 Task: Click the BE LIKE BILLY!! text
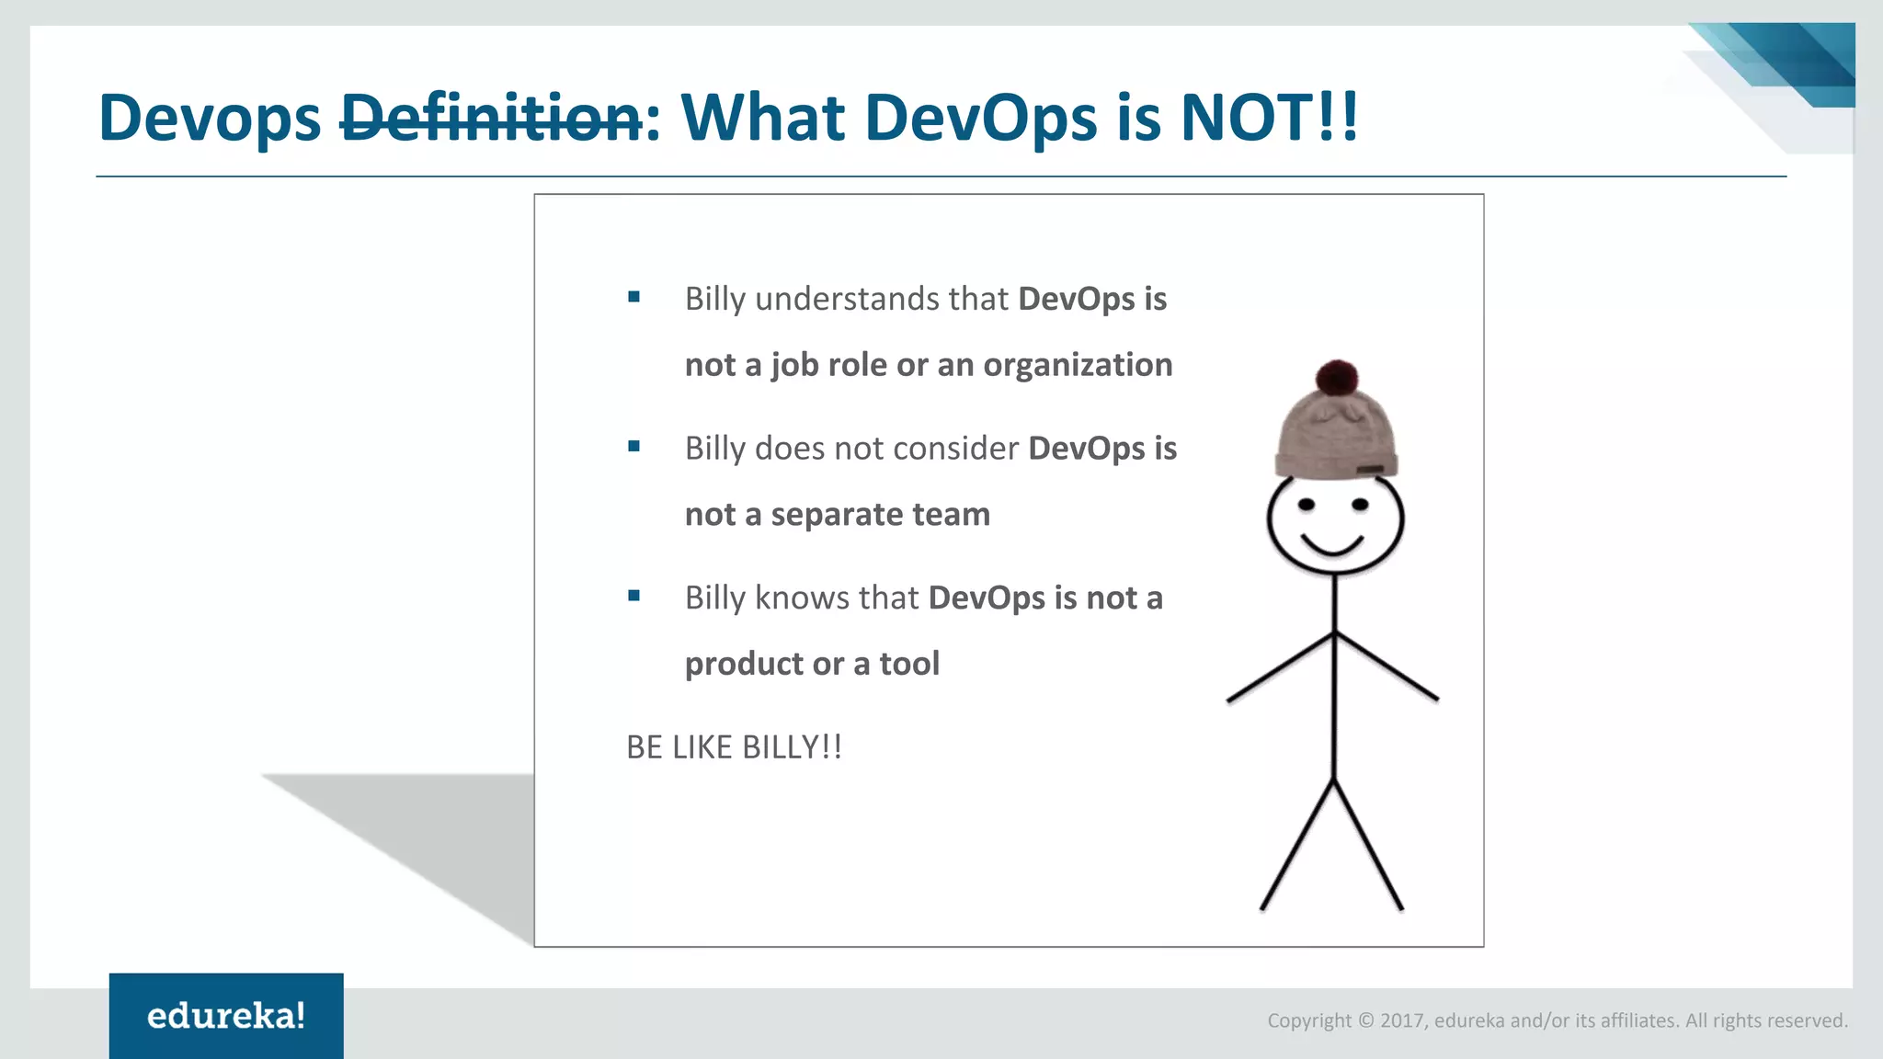(734, 747)
